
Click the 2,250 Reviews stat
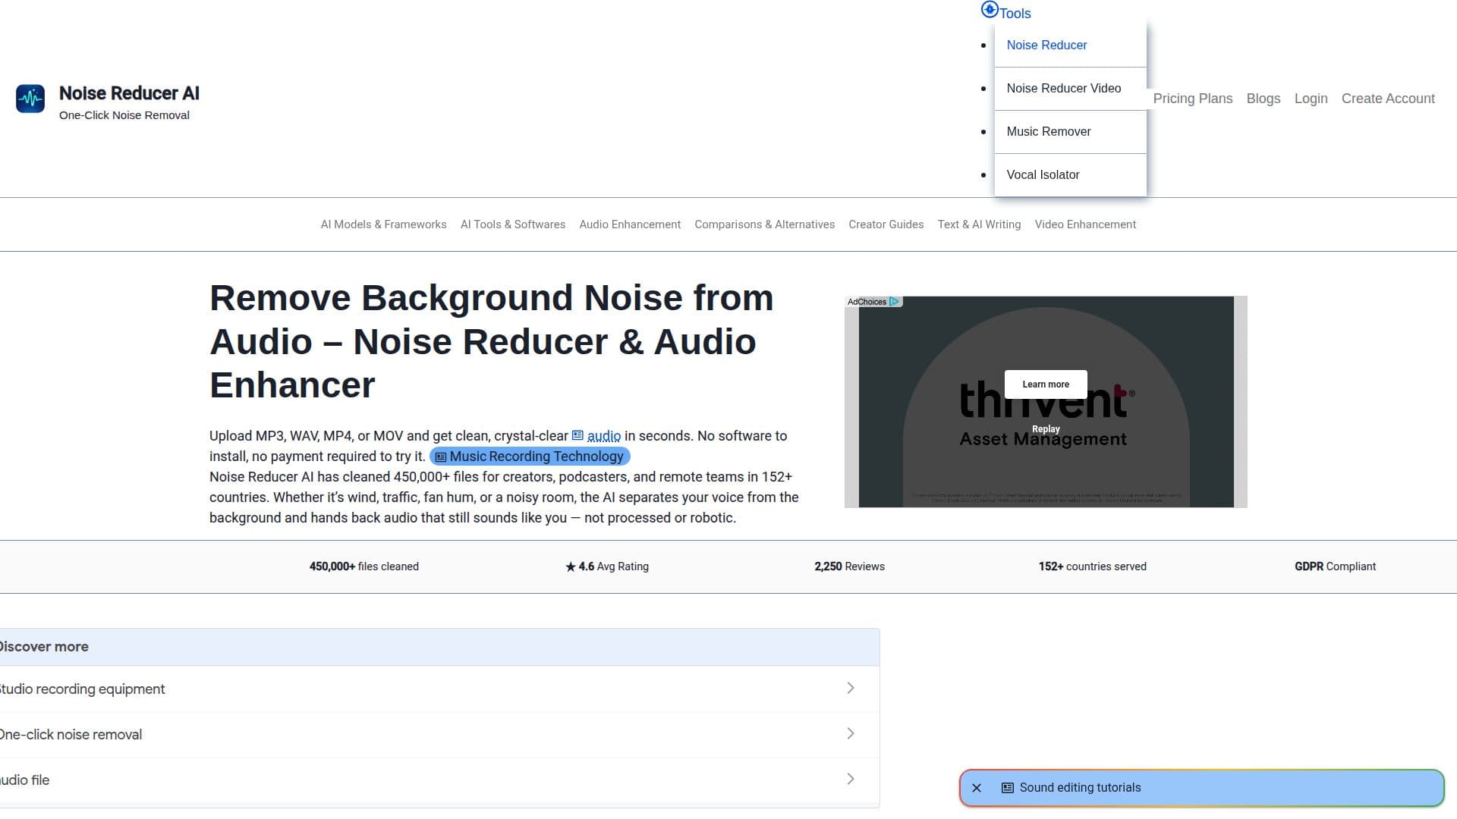click(849, 566)
